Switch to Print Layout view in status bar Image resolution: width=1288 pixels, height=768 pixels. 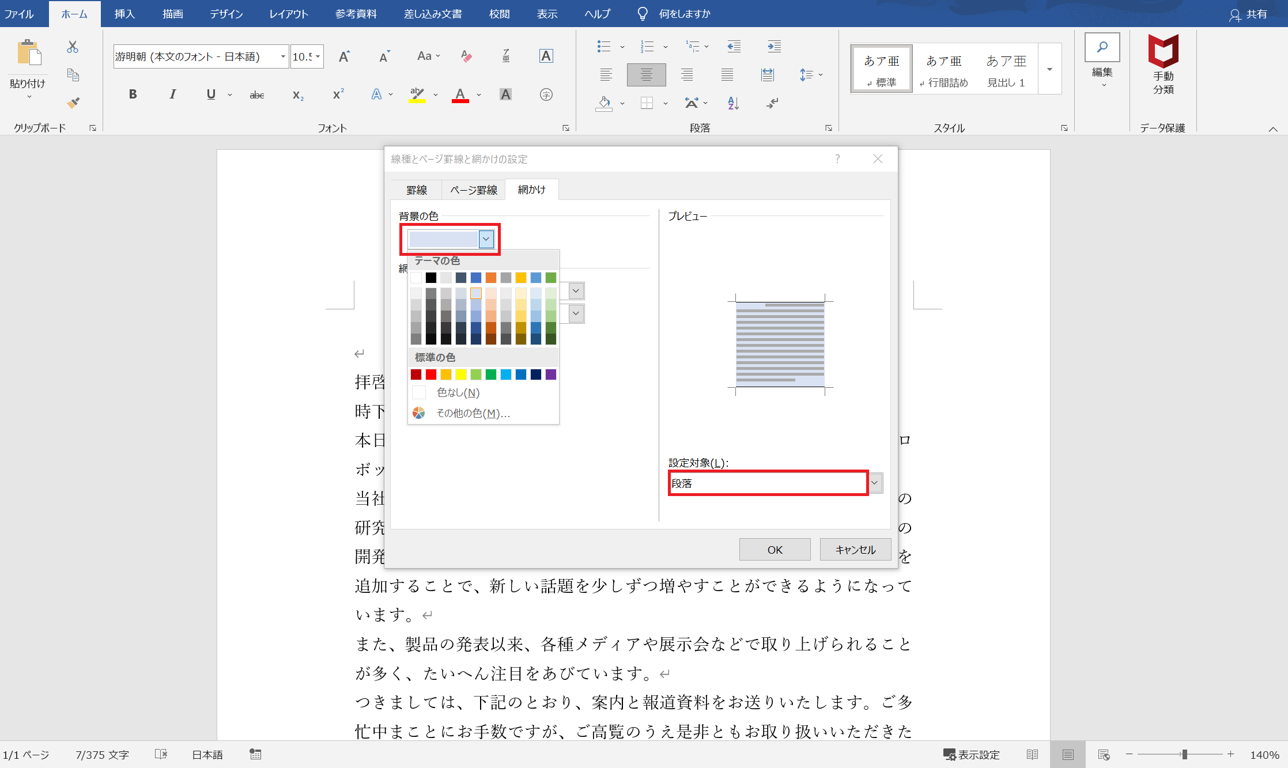pyautogui.click(x=1068, y=754)
